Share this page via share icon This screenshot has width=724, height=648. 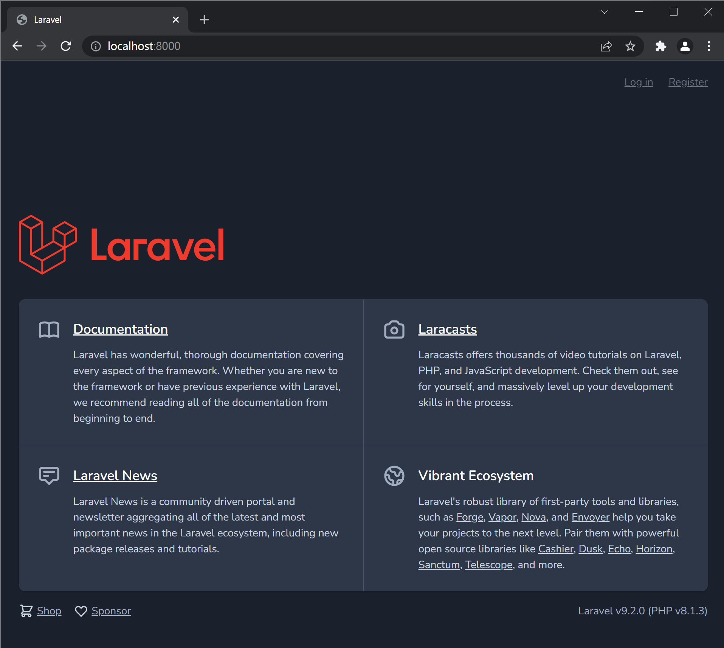pyautogui.click(x=606, y=46)
